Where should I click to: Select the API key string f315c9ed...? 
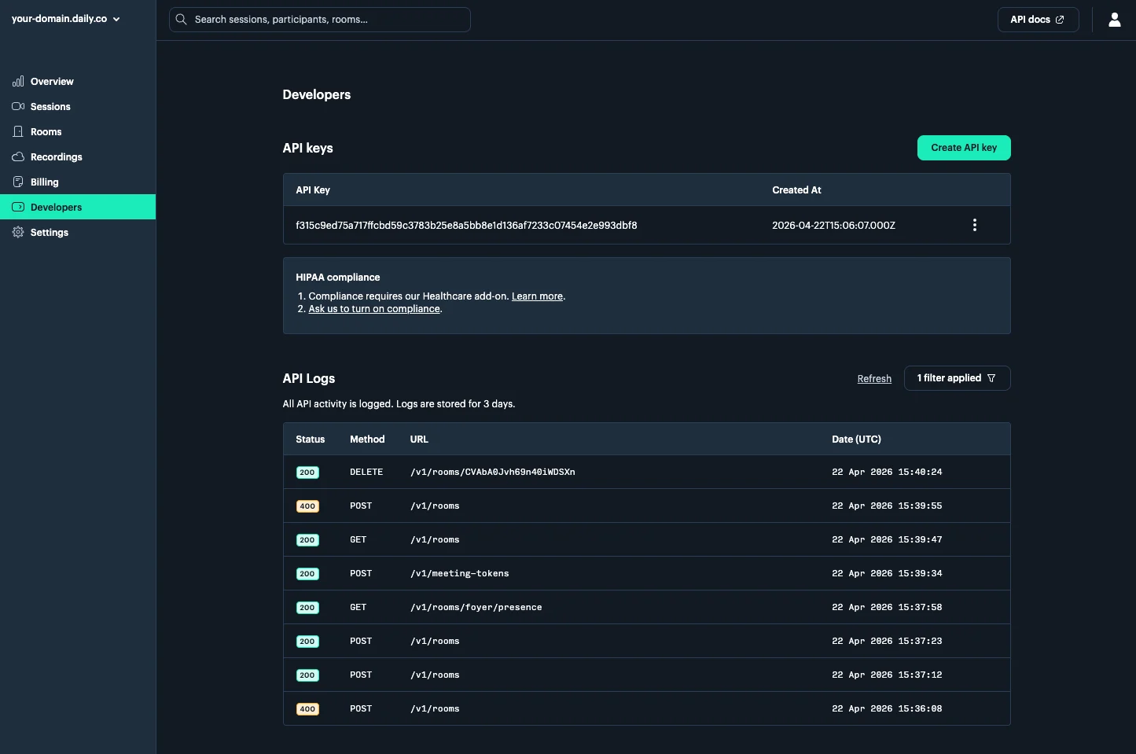466,225
